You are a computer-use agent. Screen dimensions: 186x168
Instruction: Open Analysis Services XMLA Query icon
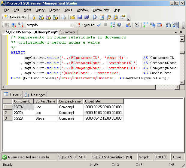click(55, 17)
